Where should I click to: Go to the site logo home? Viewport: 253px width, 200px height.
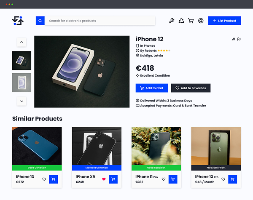[x=18, y=21]
